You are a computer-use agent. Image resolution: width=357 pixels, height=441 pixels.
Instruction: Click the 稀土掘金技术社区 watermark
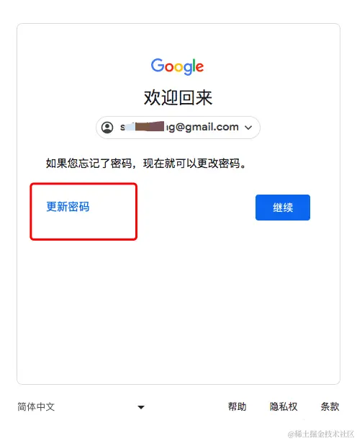coord(321,434)
